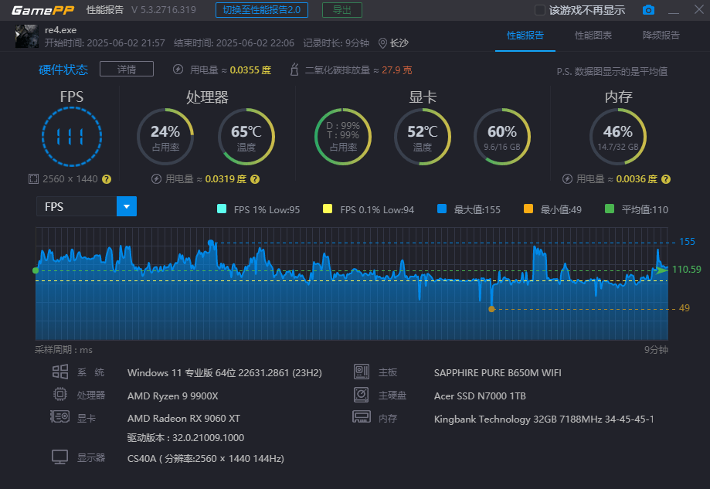Click the CPU usage 24% gauge
The width and height of the screenshot is (710, 489).
(x=165, y=137)
